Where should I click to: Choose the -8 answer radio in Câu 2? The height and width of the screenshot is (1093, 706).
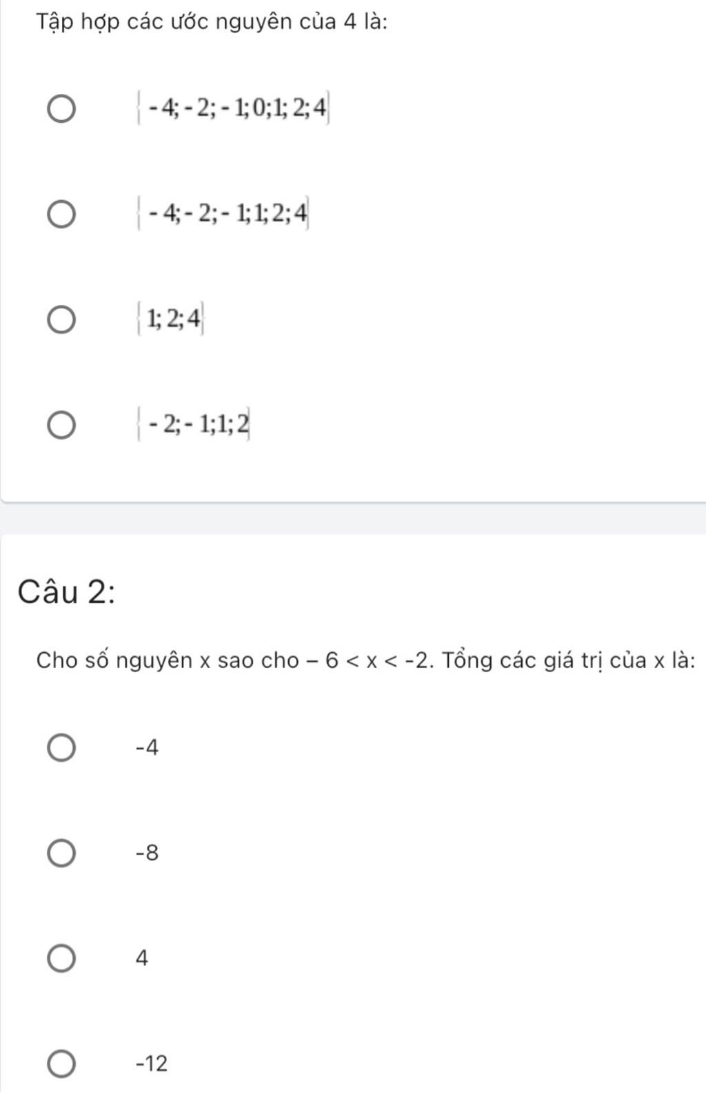61,854
